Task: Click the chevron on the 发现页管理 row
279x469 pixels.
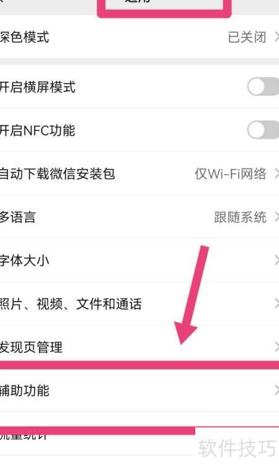Action: (277, 348)
